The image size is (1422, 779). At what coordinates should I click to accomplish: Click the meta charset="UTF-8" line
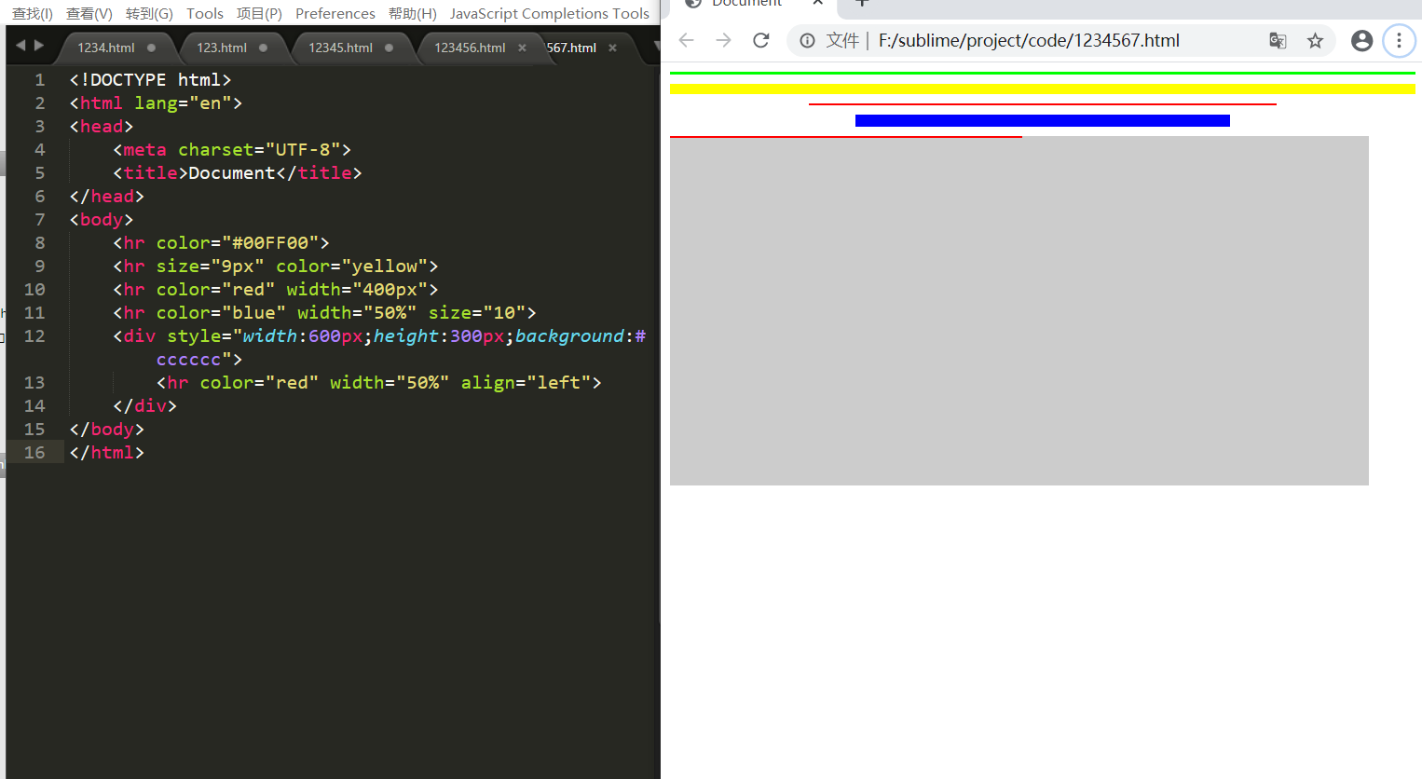point(232,150)
